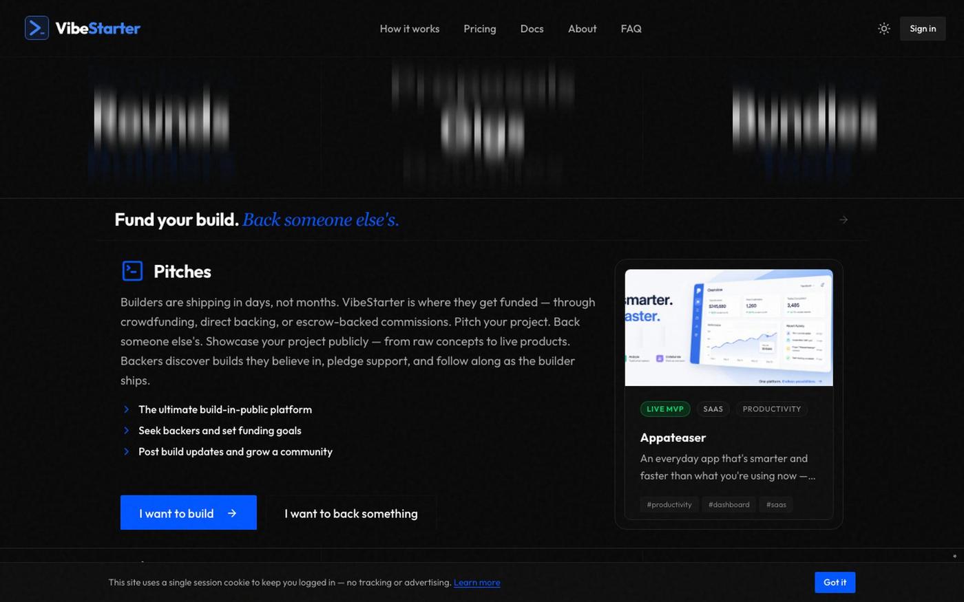Select the #saas hashtag
This screenshot has width=964, height=602.
click(x=776, y=504)
